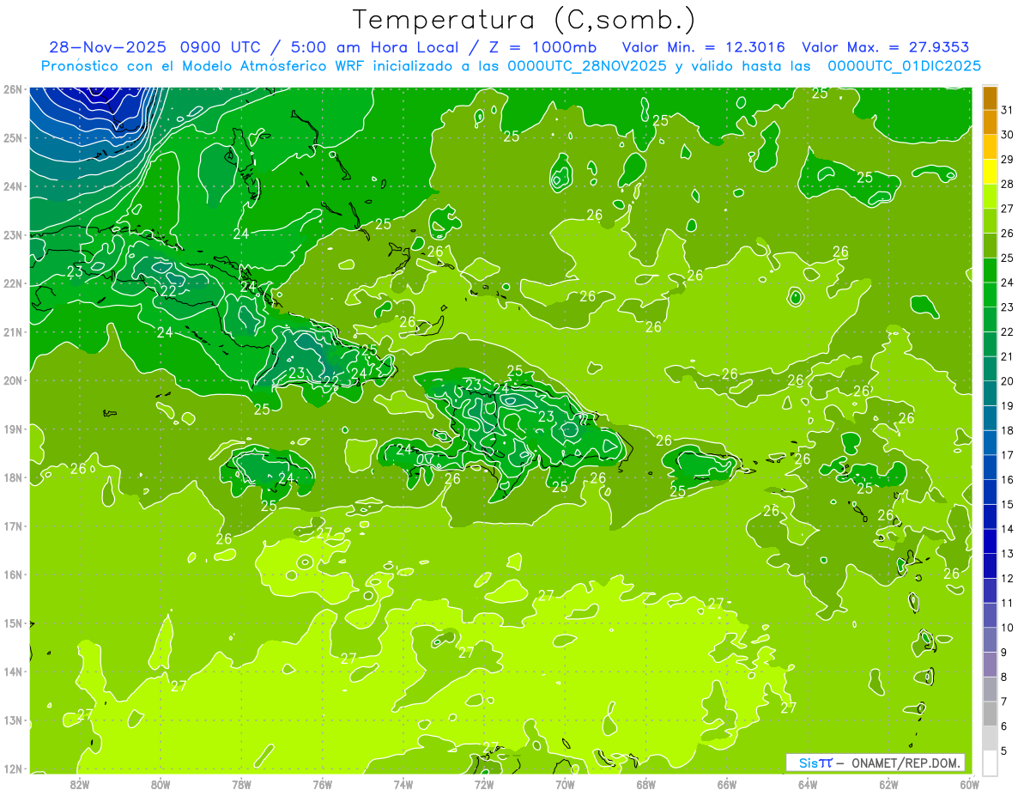Viewport: 1030px width, 796px height.
Task: Click initialization time "0000UTC_28NOV2025"
Action: point(588,65)
